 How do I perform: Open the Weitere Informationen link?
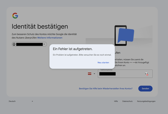(50, 38)
